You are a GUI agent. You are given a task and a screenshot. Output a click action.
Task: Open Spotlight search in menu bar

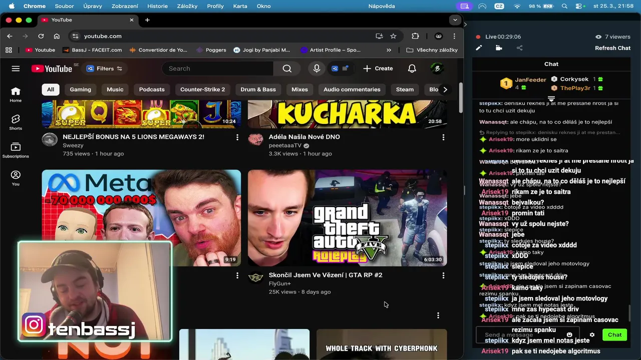point(564,6)
